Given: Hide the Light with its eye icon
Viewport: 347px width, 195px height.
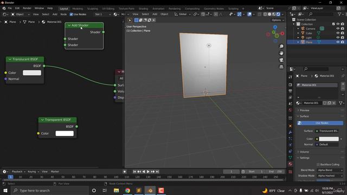Looking at the screenshot, I should pos(338,37).
